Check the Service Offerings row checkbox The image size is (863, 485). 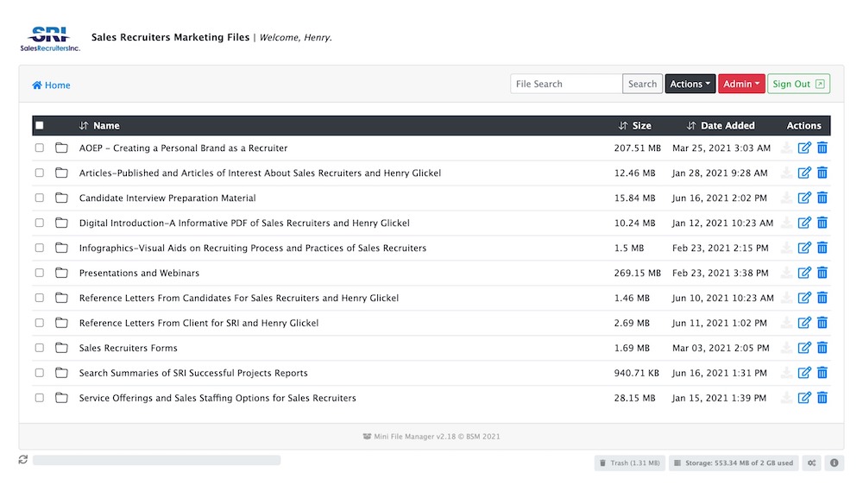(40, 398)
